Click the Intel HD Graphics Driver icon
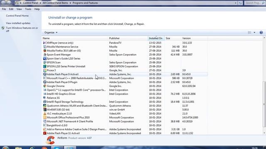Viewport: 266px width, 149px height. (44, 94)
